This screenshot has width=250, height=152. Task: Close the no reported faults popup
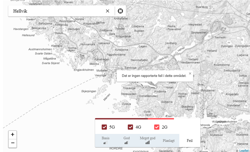coord(190,73)
